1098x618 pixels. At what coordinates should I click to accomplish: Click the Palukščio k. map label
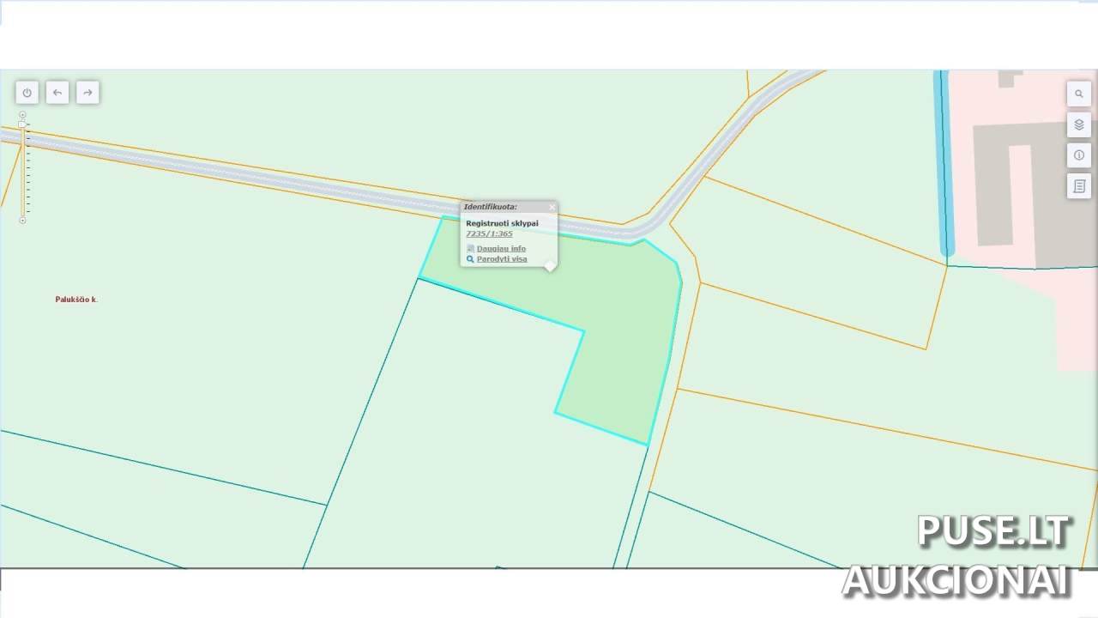(76, 300)
